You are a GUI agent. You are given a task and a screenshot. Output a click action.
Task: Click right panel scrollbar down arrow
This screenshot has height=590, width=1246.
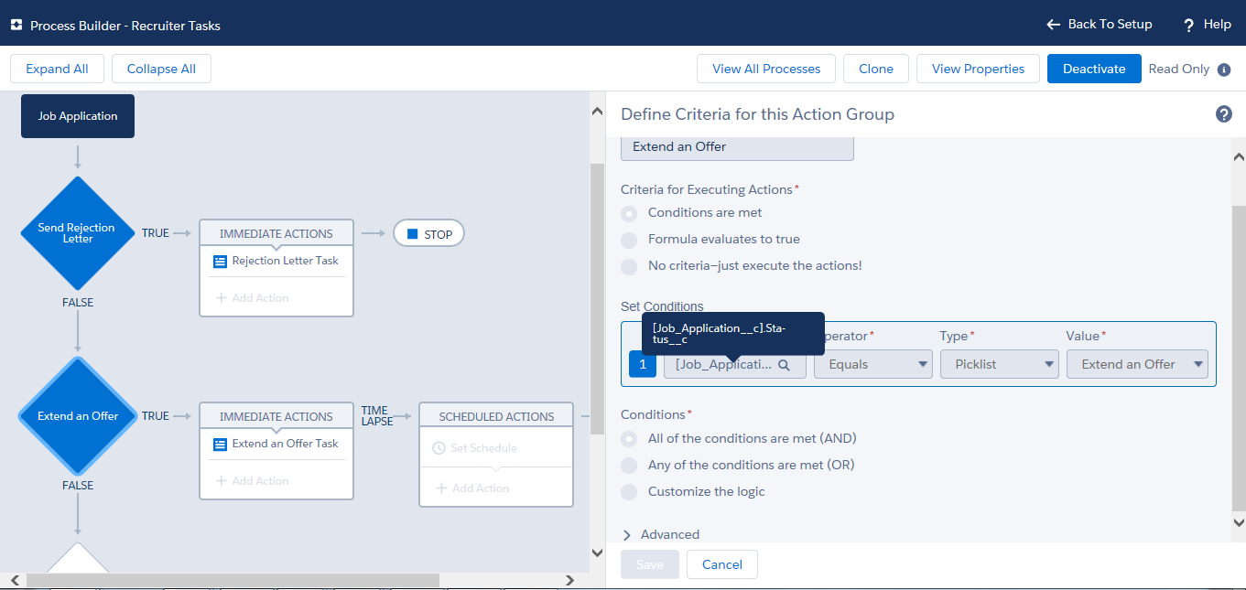click(1239, 522)
